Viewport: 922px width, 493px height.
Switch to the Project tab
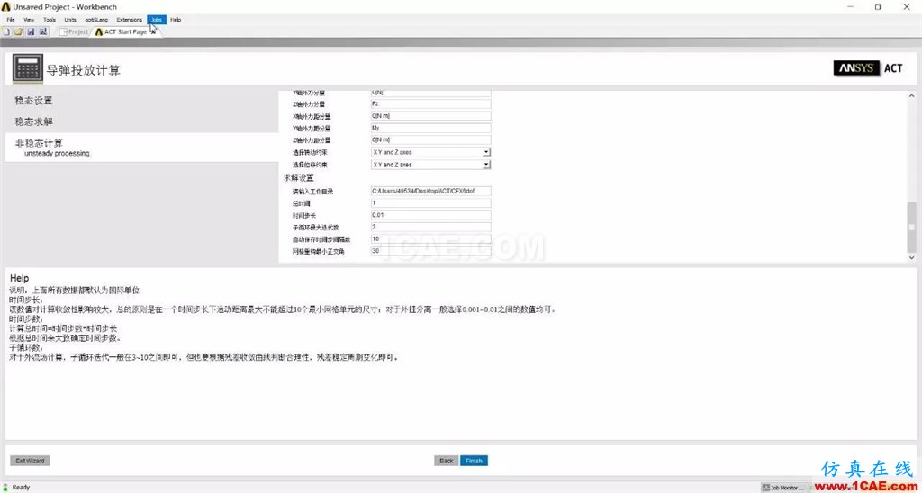74,31
